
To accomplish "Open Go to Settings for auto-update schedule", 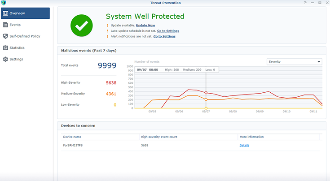I will point(168,31).
